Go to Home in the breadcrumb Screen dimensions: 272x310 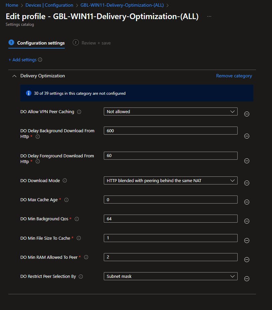click(12, 5)
